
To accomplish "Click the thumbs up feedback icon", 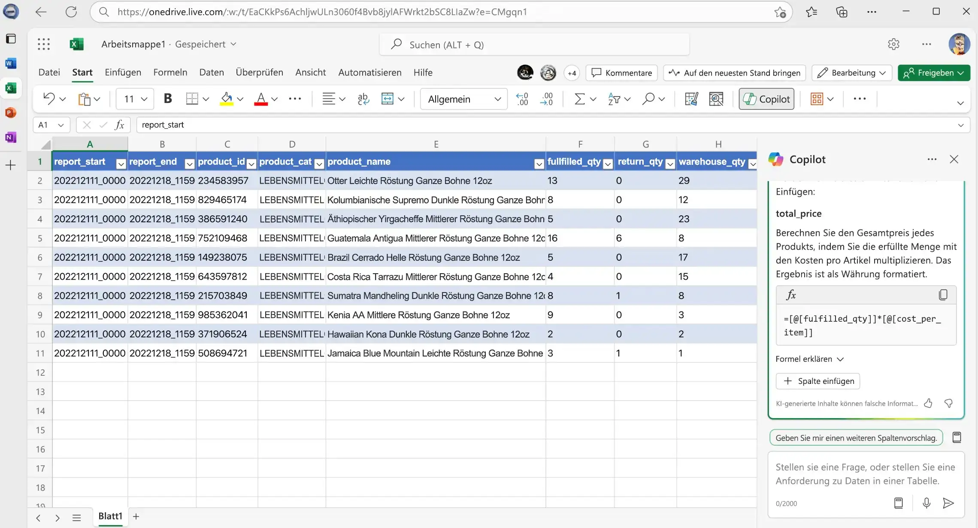I will tap(928, 403).
